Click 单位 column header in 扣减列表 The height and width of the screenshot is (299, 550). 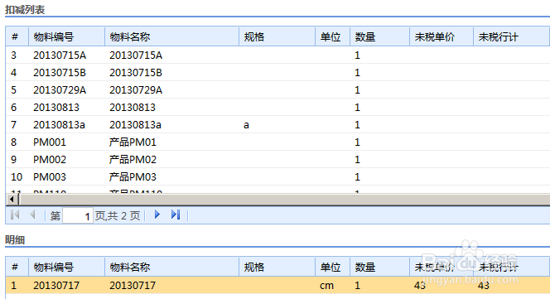(x=332, y=36)
